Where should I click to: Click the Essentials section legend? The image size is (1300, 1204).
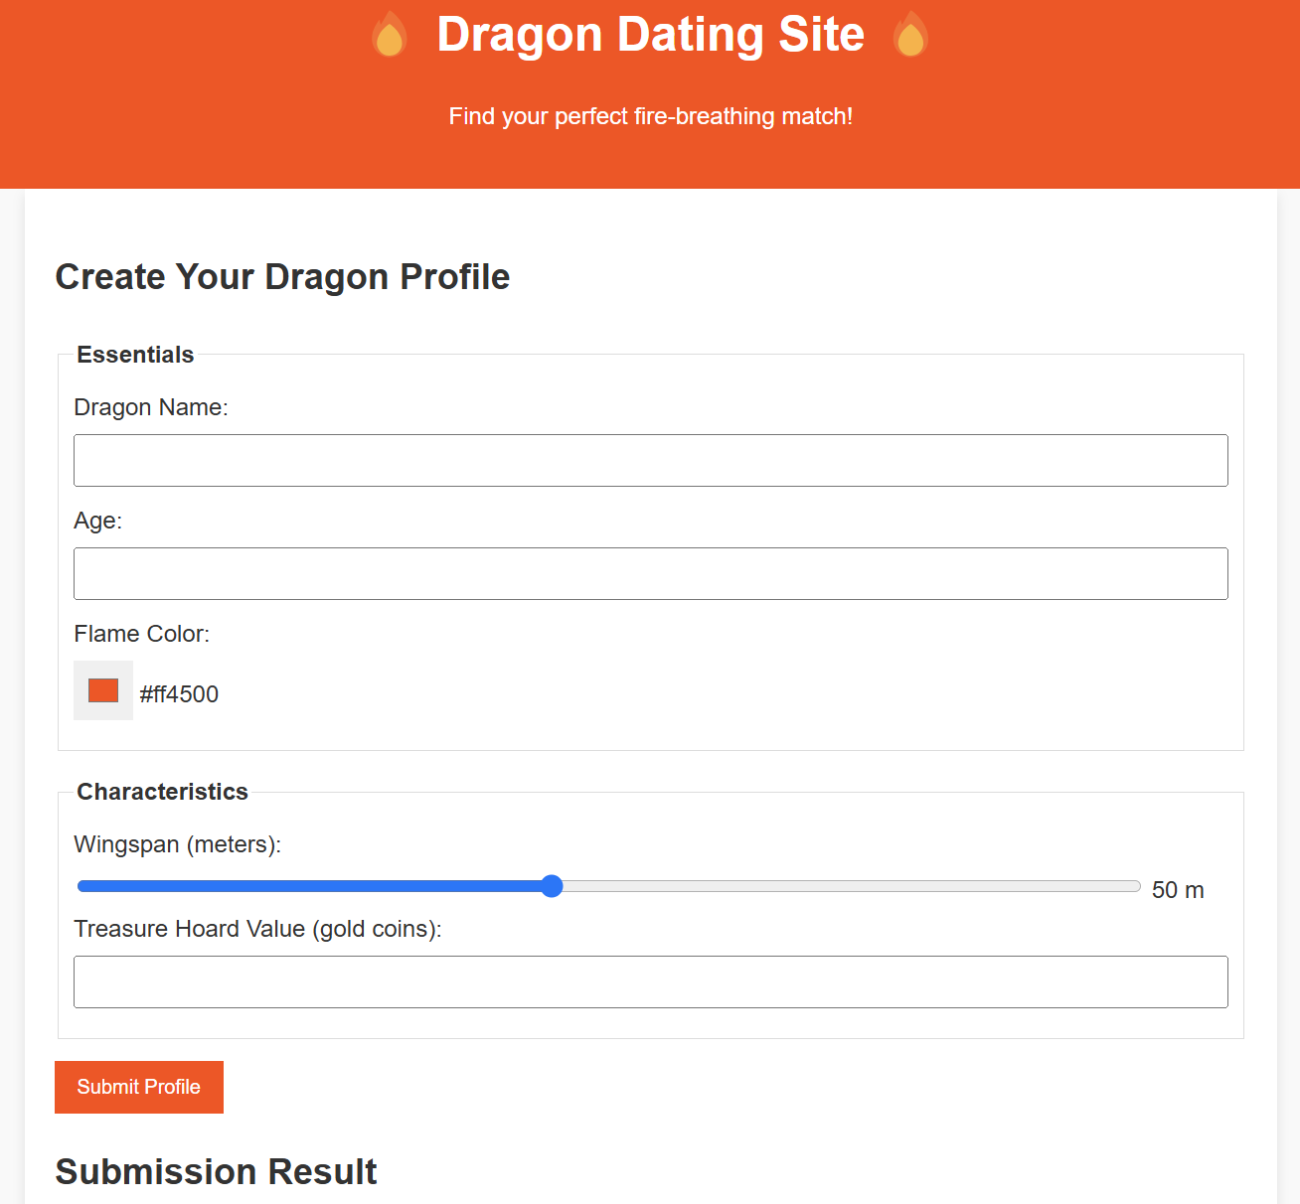(x=135, y=355)
